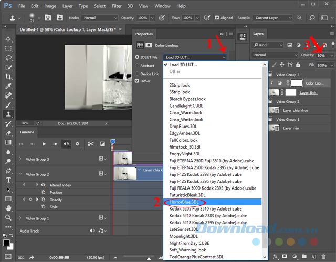Toggle the Dither checkbox

click(x=138, y=81)
